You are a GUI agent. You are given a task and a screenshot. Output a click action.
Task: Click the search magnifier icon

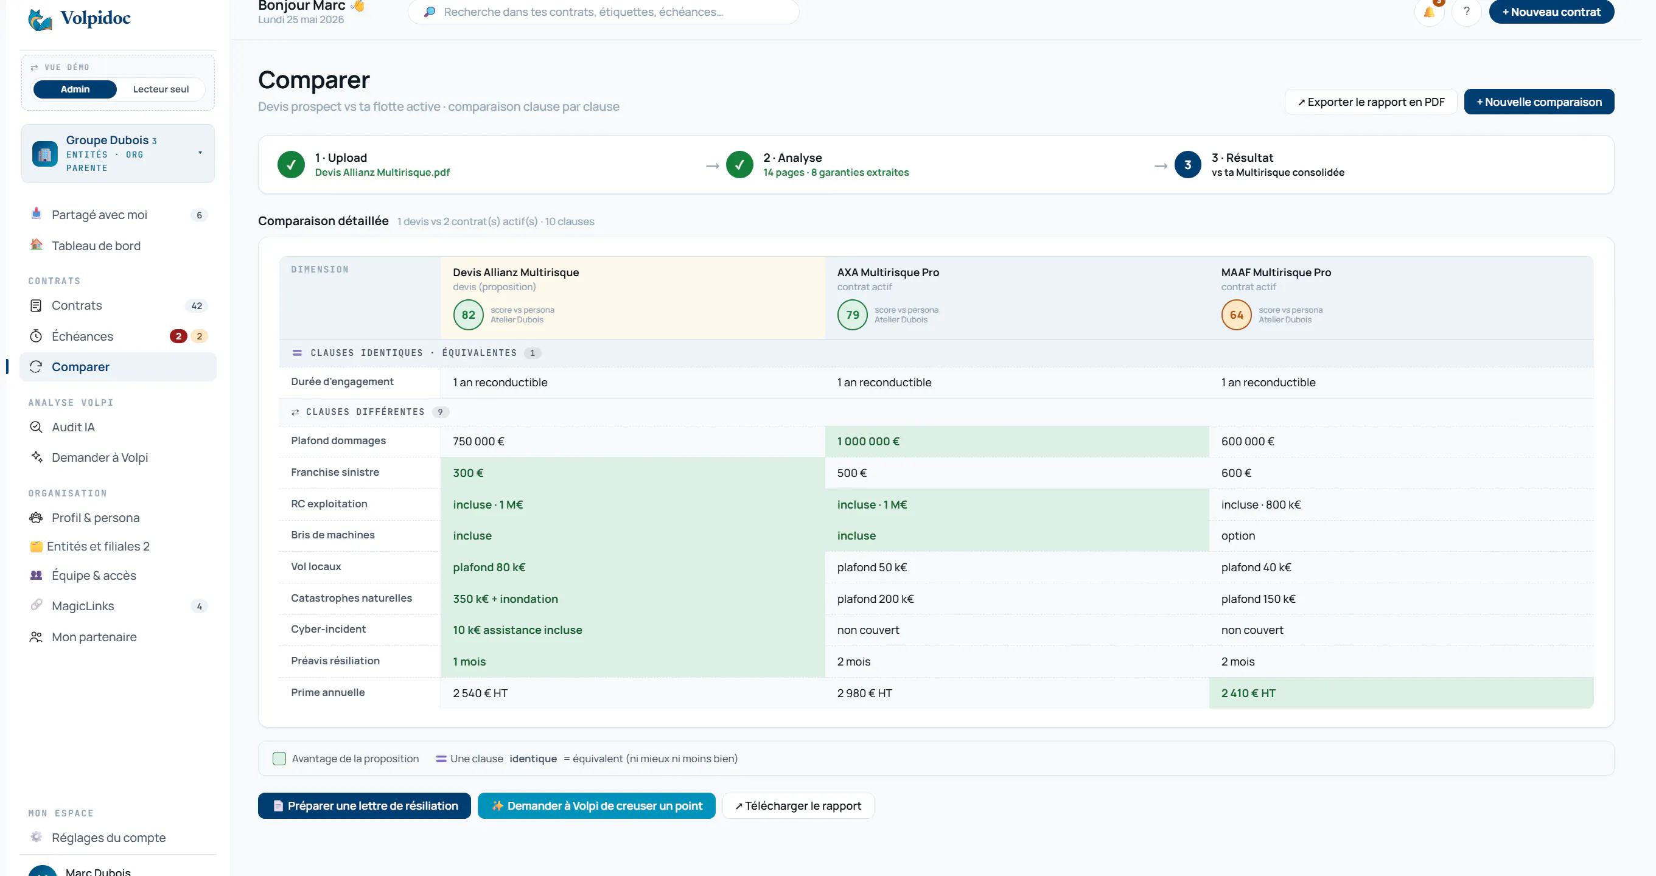click(x=430, y=12)
